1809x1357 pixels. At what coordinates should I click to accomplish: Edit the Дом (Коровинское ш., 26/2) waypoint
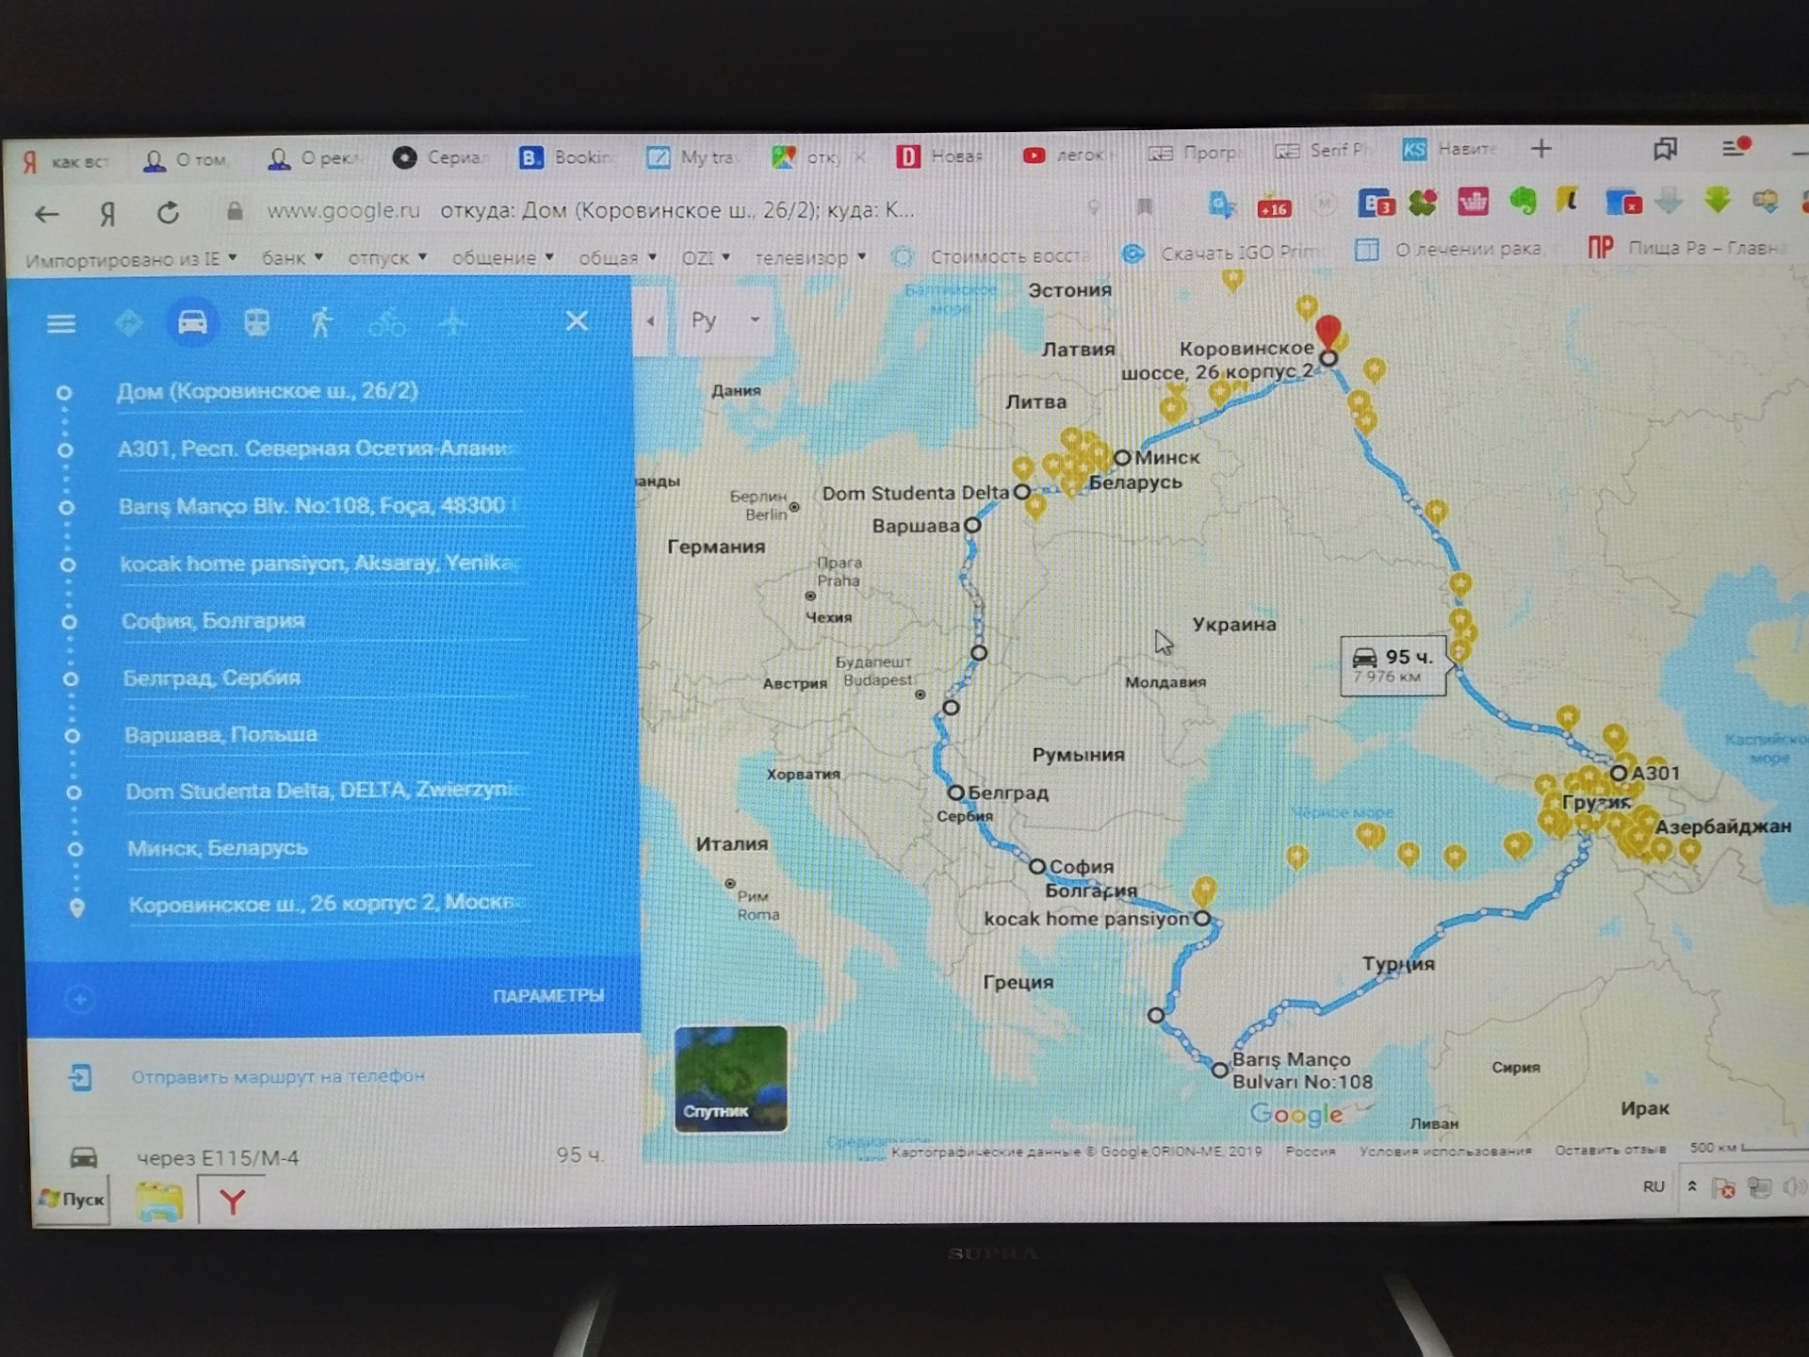(318, 392)
